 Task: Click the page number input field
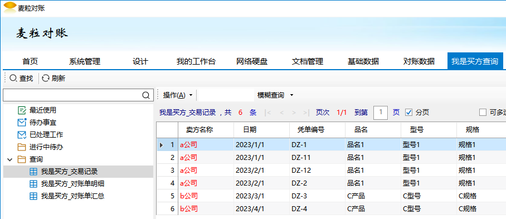381,113
